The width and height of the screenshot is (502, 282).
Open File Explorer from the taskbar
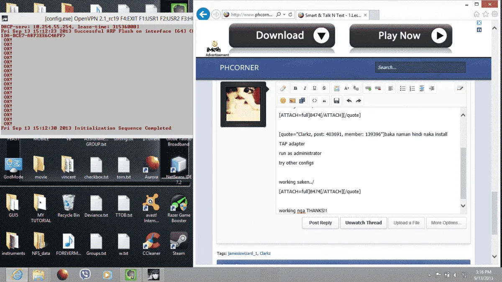(x=39, y=274)
